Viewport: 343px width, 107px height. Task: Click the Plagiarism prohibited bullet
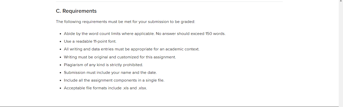click(103, 65)
